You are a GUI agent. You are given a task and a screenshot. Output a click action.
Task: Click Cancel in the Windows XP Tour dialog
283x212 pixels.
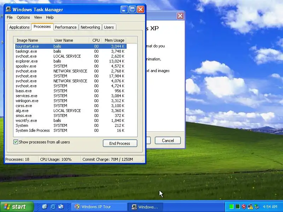(x=168, y=140)
